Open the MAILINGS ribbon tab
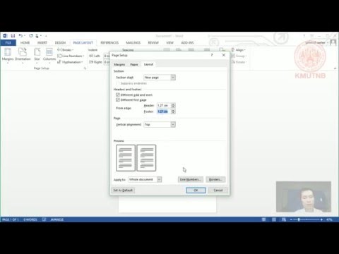 (133, 42)
